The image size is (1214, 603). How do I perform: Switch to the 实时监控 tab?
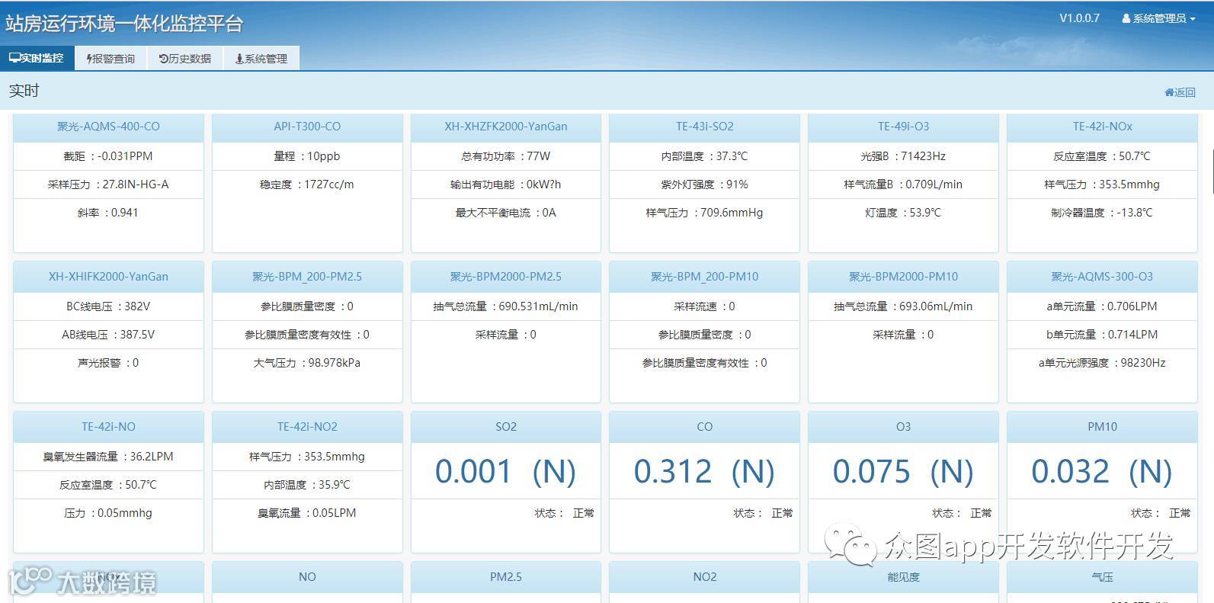click(x=37, y=58)
